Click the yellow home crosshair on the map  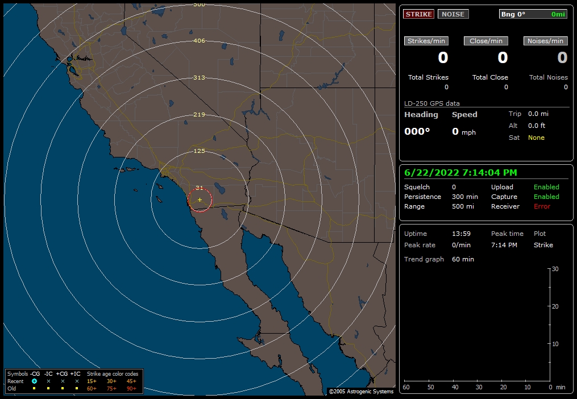click(200, 200)
